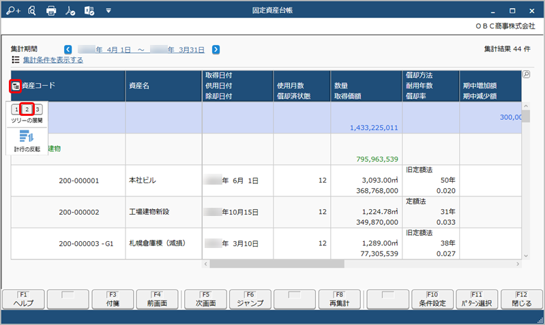545x325 pixels.
Task: Click the F12 閉じる button
Action: [x=521, y=299]
